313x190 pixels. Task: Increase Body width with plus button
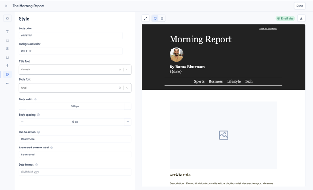[x=128, y=106]
